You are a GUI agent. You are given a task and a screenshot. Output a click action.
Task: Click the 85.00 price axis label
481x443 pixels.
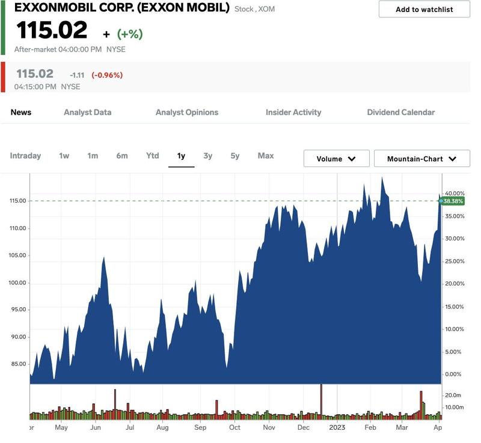pyautogui.click(x=19, y=364)
